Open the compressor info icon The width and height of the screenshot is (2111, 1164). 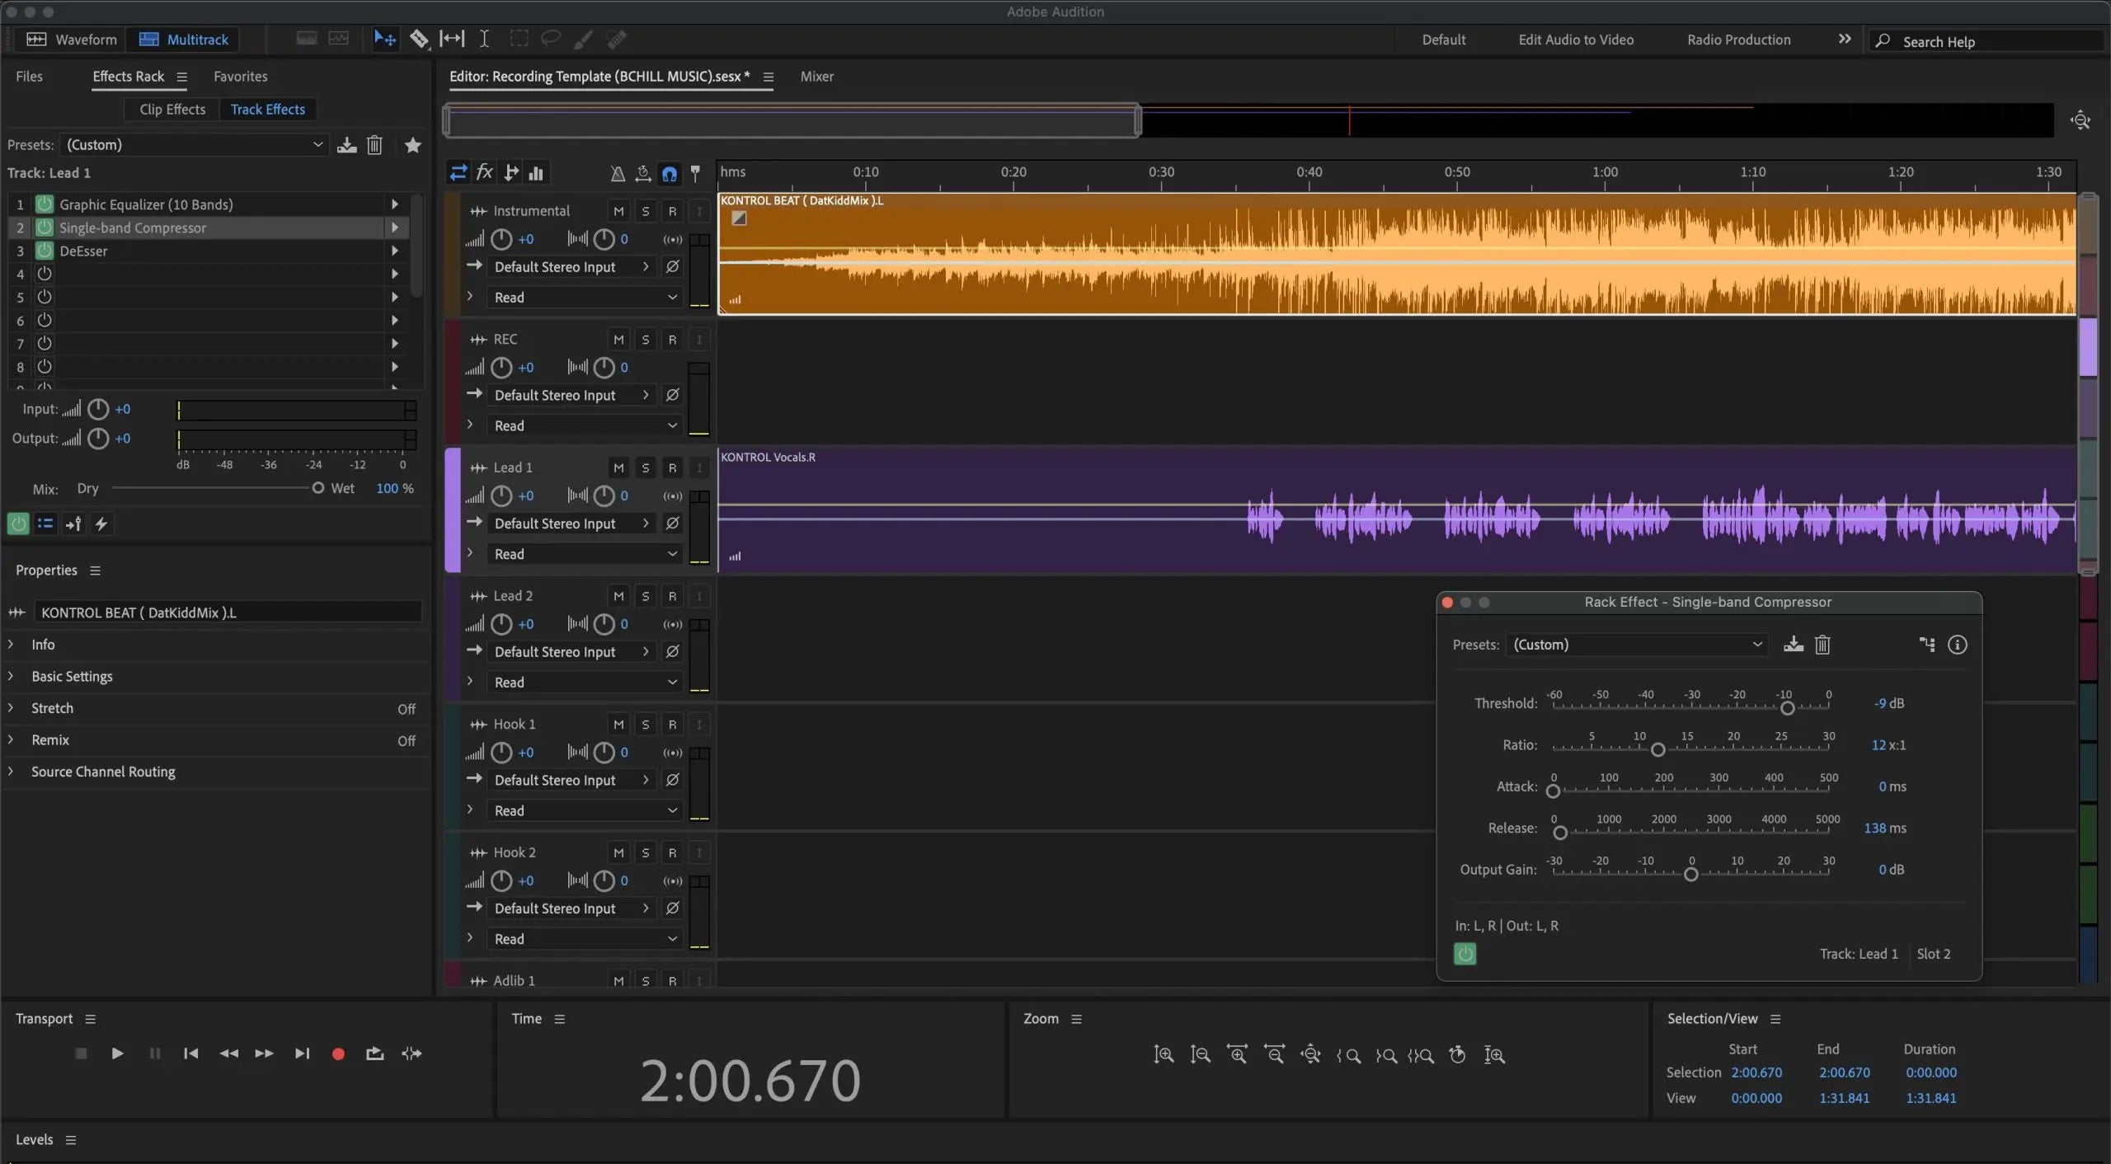1957,645
